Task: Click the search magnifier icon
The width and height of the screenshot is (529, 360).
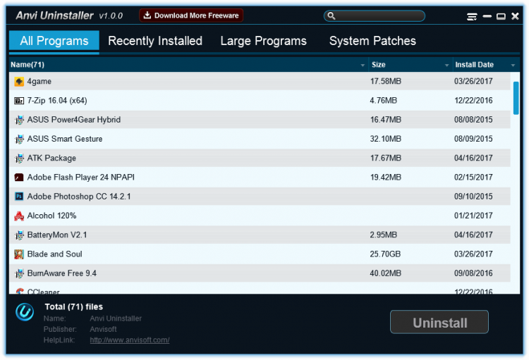Action: 331,15
